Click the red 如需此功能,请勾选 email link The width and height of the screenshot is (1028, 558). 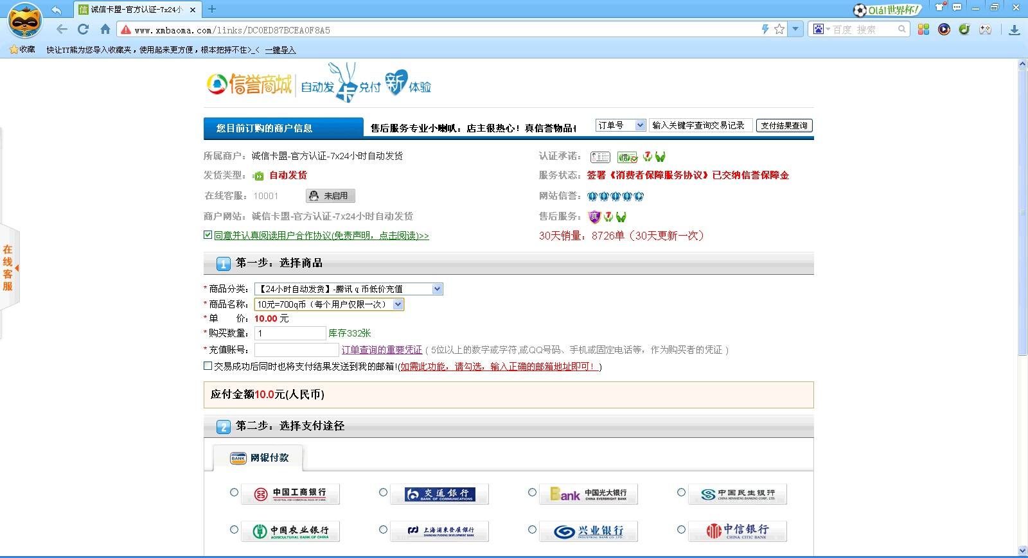click(x=499, y=367)
